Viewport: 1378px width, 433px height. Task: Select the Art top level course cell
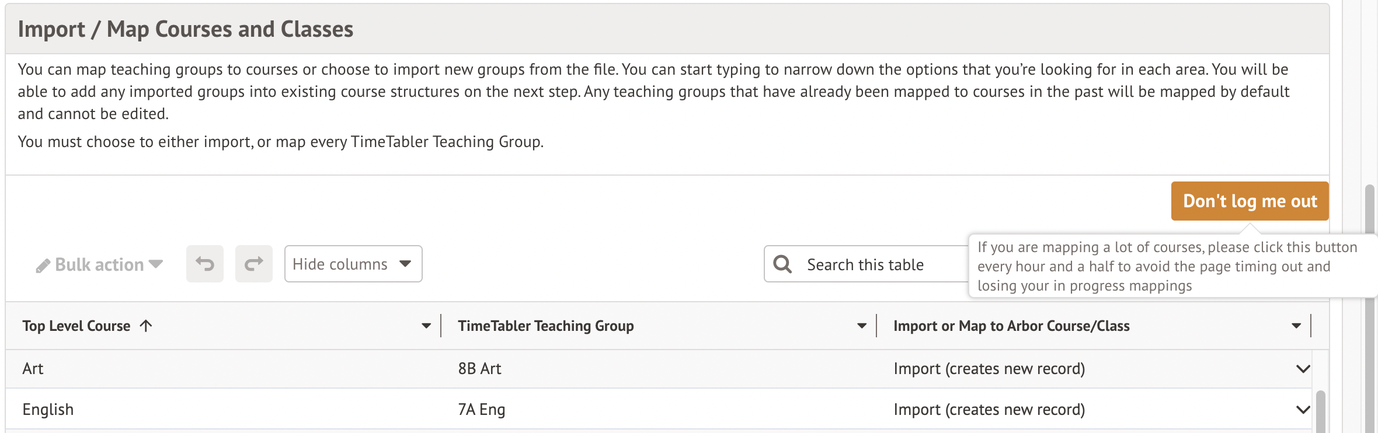click(33, 369)
